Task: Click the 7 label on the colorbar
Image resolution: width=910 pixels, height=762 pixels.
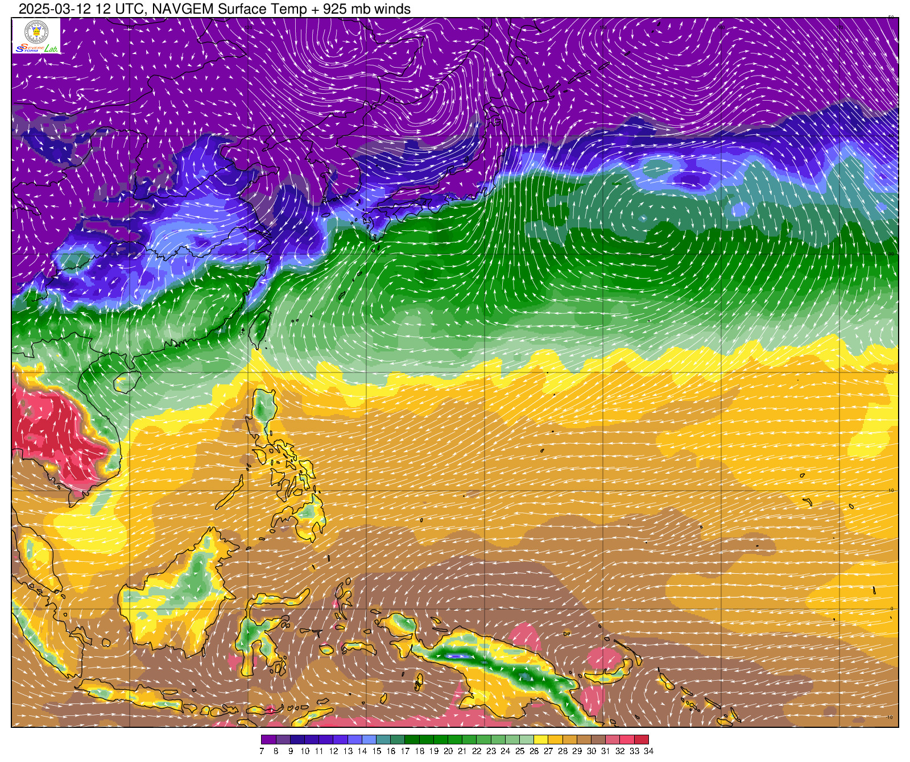Action: coord(262,751)
